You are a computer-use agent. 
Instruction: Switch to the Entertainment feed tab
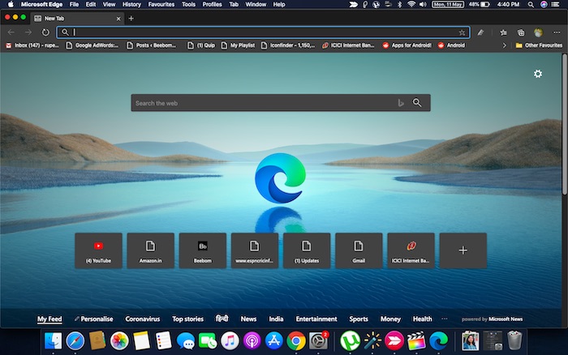pyautogui.click(x=316, y=319)
